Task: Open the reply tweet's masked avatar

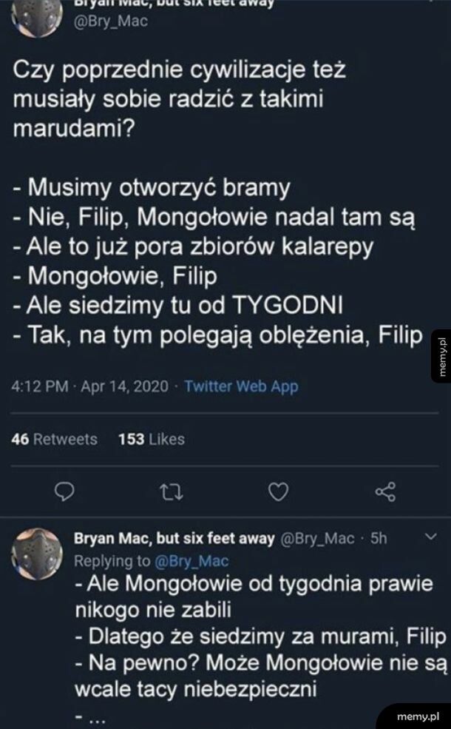Action: (x=35, y=551)
